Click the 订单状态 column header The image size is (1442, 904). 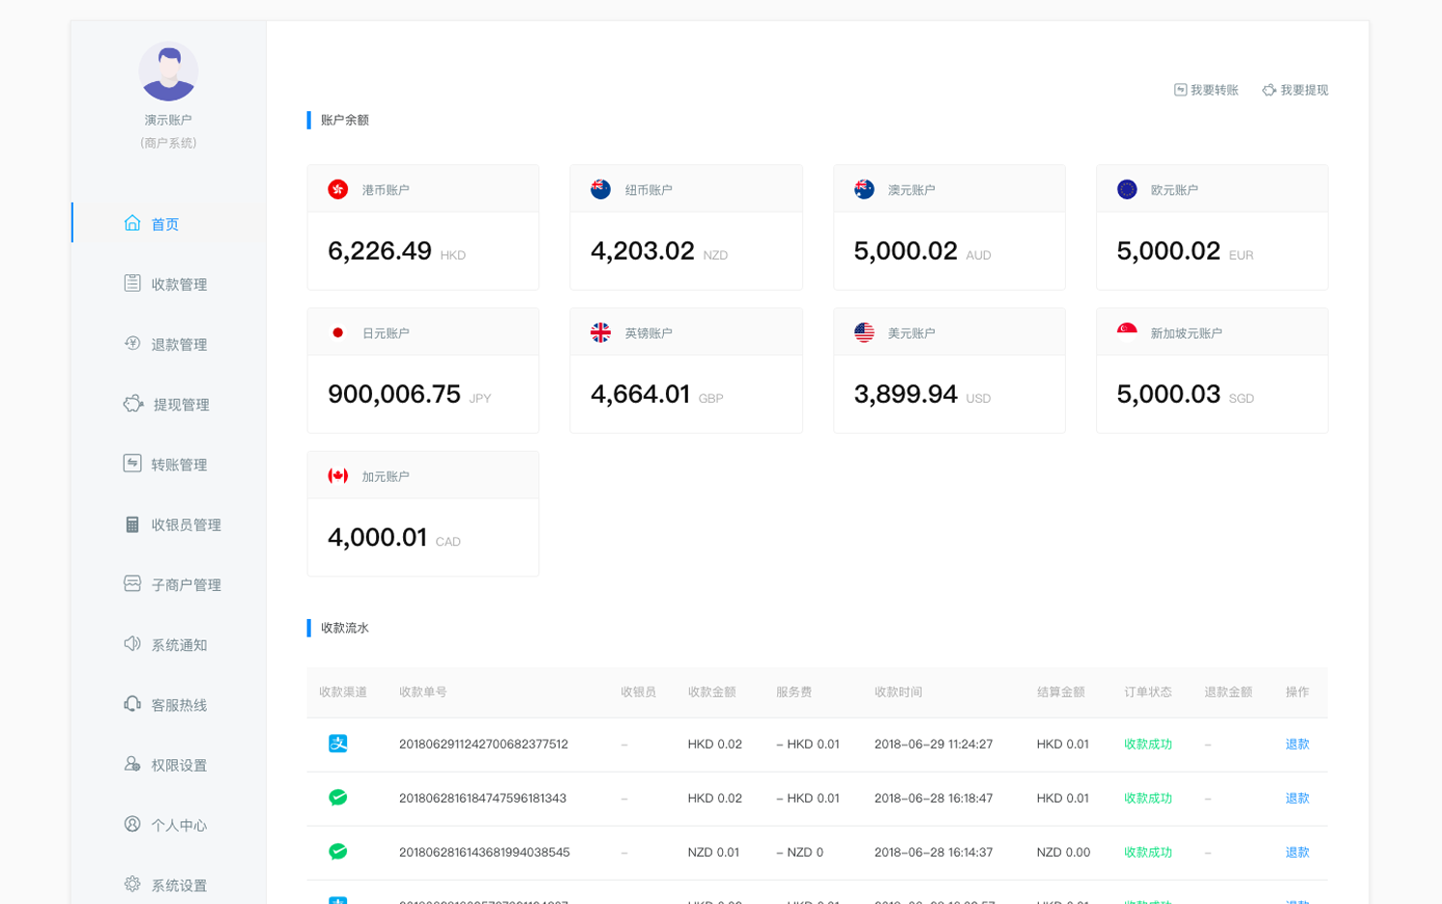1147,692
